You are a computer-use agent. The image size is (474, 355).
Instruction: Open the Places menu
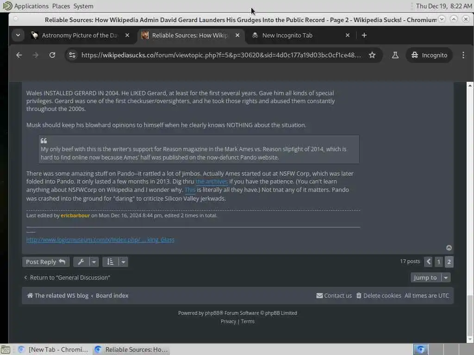pyautogui.click(x=61, y=6)
